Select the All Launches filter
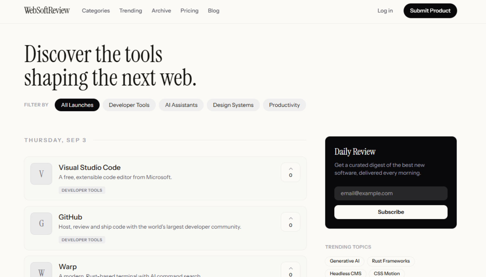 (x=77, y=105)
